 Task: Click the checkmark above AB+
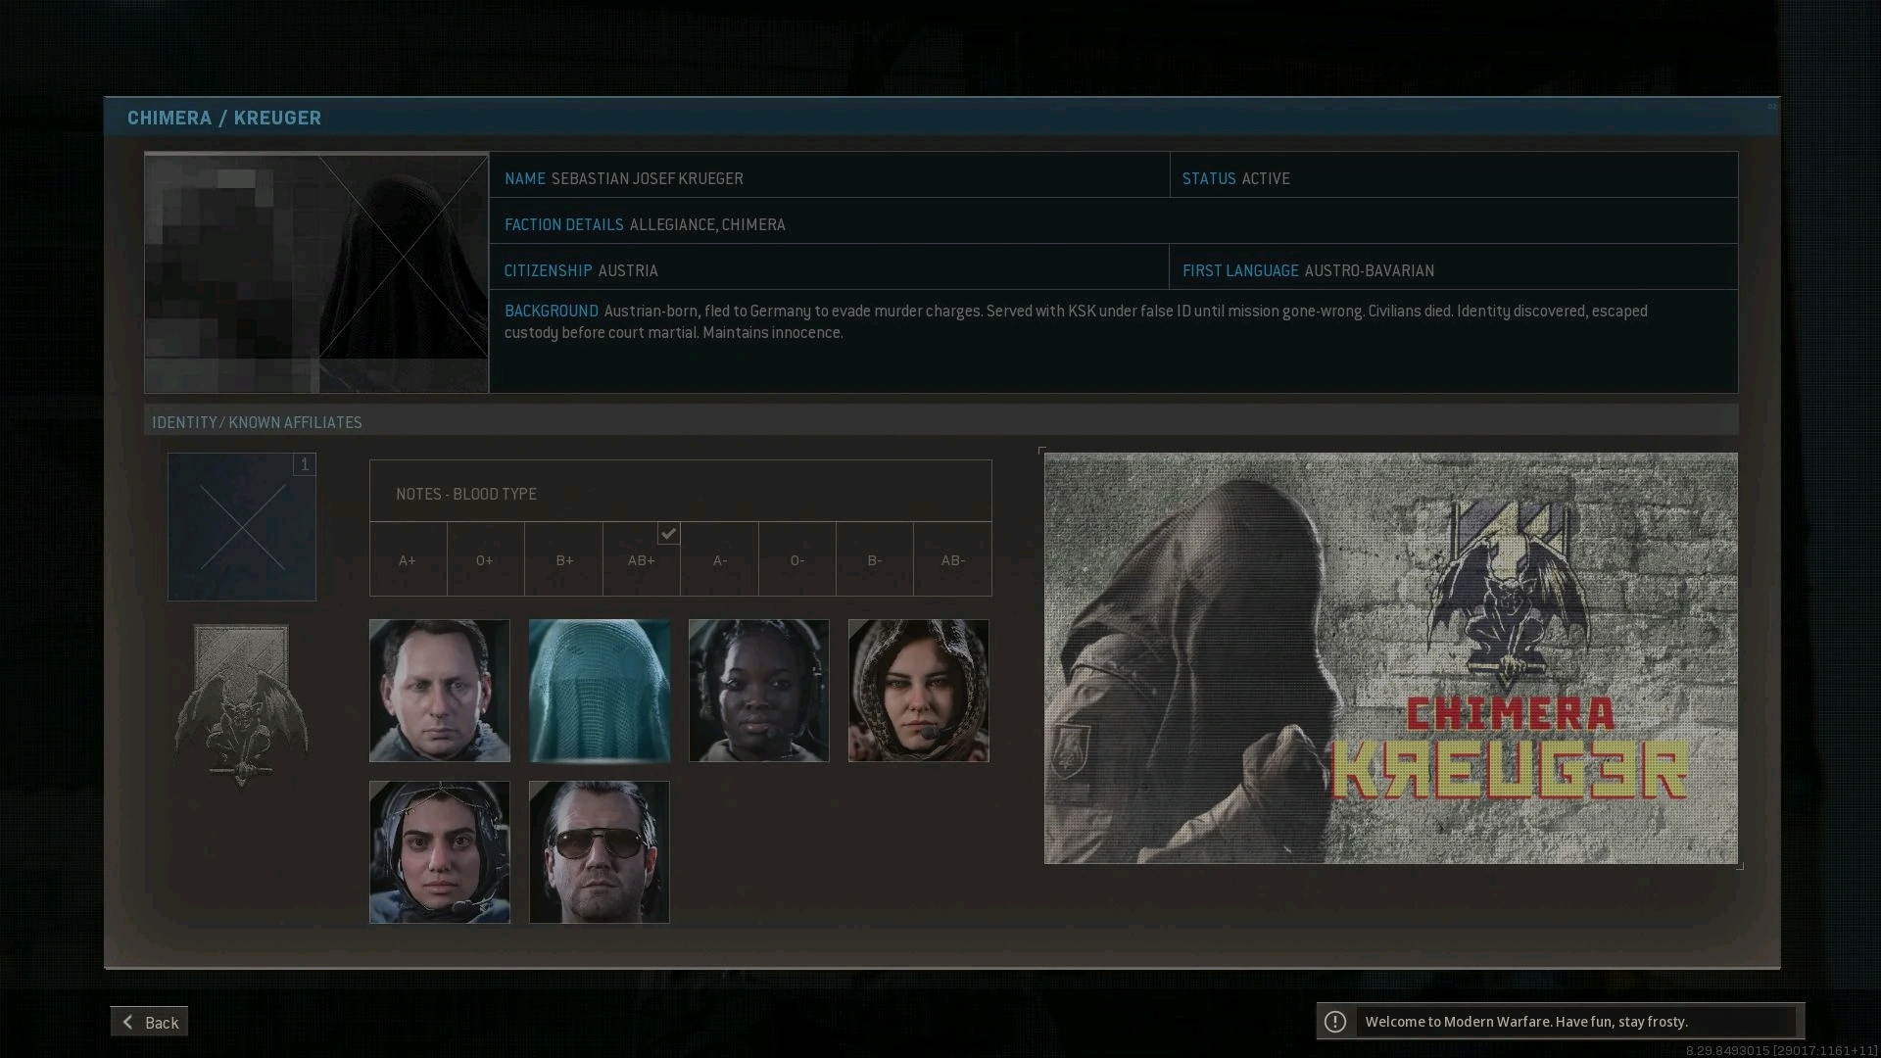coord(668,534)
